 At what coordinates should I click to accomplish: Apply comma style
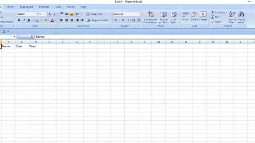[128, 20]
